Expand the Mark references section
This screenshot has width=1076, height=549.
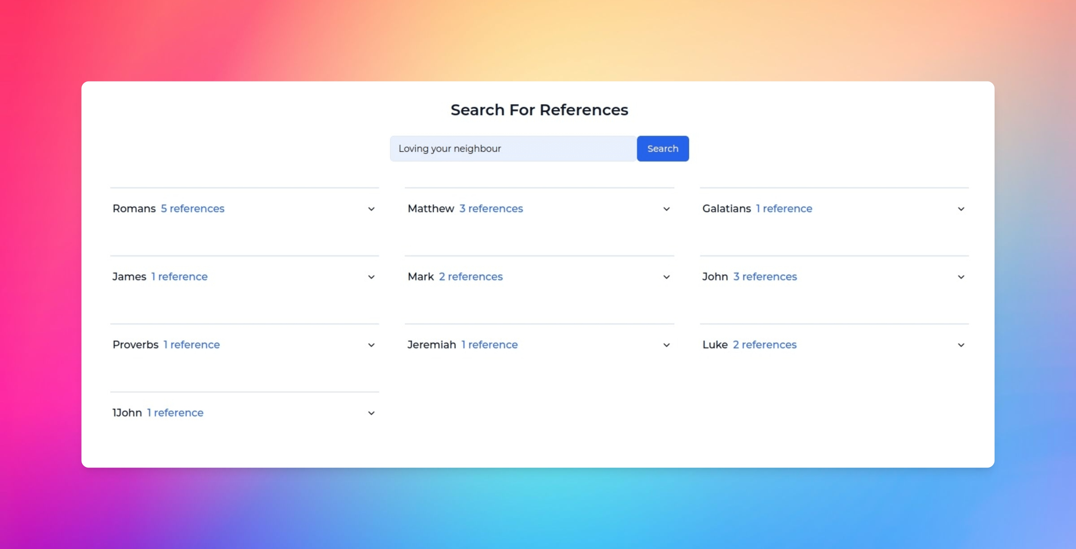click(x=666, y=276)
